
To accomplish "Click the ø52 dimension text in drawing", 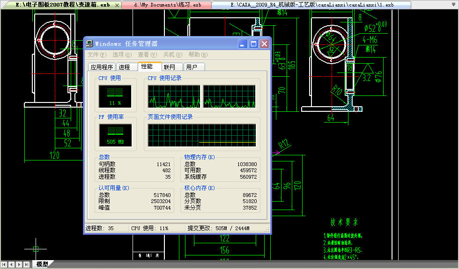I will (x=375, y=27).
